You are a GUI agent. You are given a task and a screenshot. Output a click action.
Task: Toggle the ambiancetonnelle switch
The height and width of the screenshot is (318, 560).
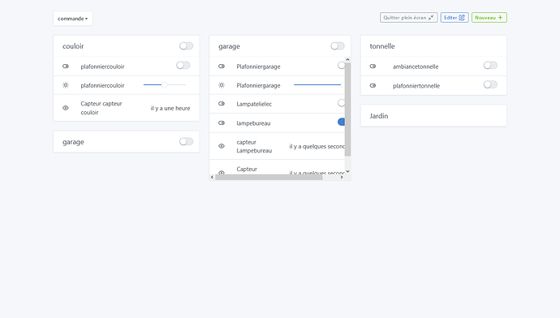(x=490, y=66)
